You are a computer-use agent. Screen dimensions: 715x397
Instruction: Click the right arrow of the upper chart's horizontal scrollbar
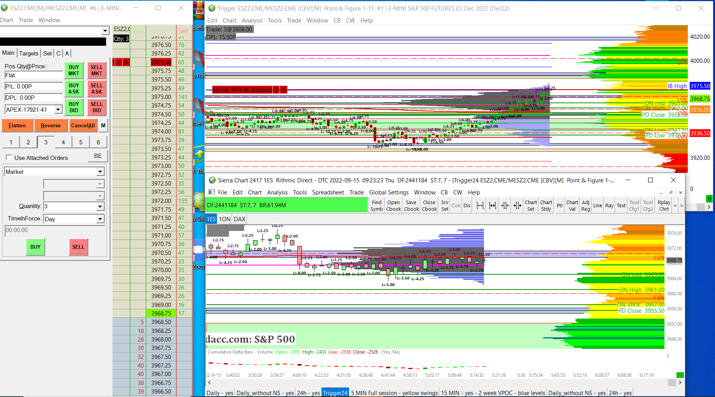709,207
